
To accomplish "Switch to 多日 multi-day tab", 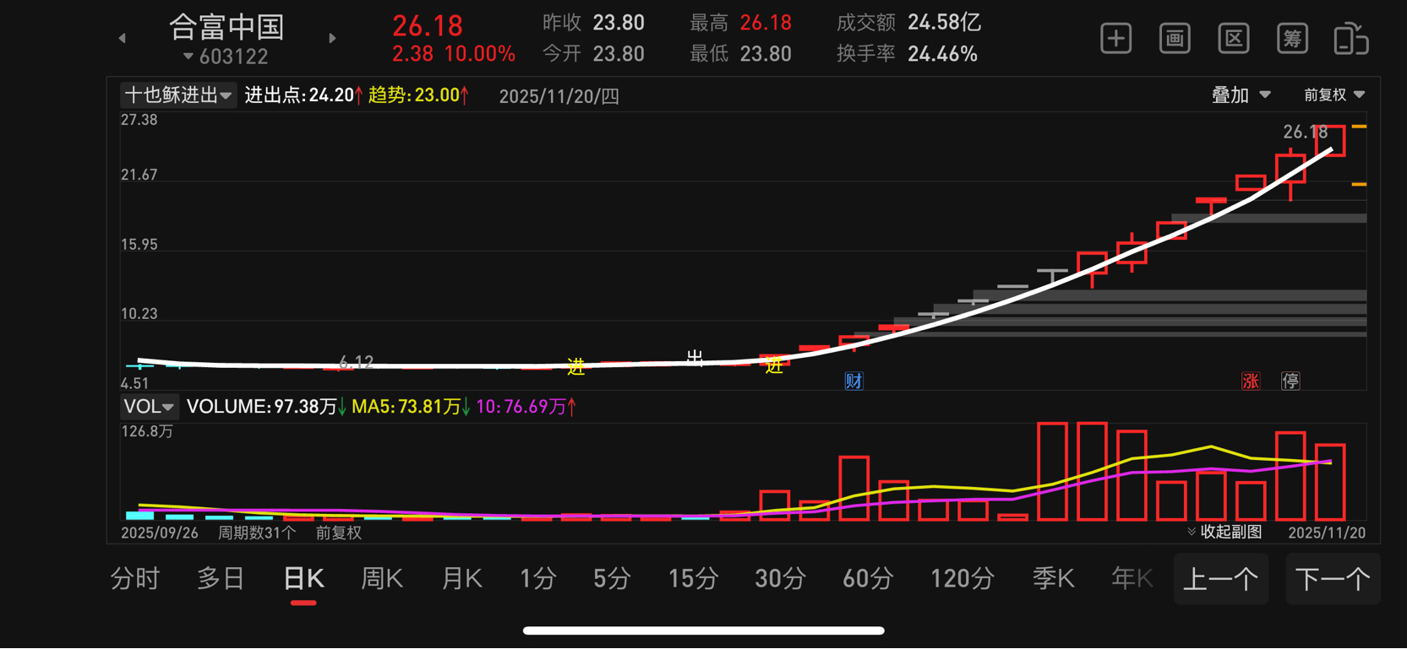I will pos(221,579).
